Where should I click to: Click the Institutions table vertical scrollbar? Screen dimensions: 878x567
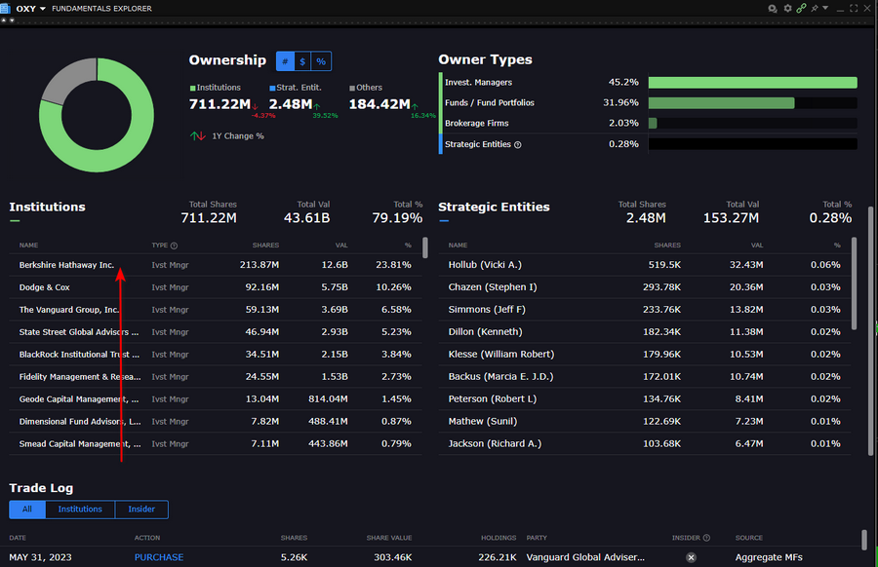coord(424,248)
